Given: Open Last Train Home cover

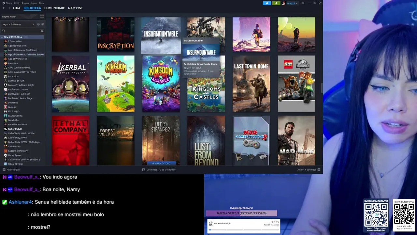Looking at the screenshot, I should 251,84.
